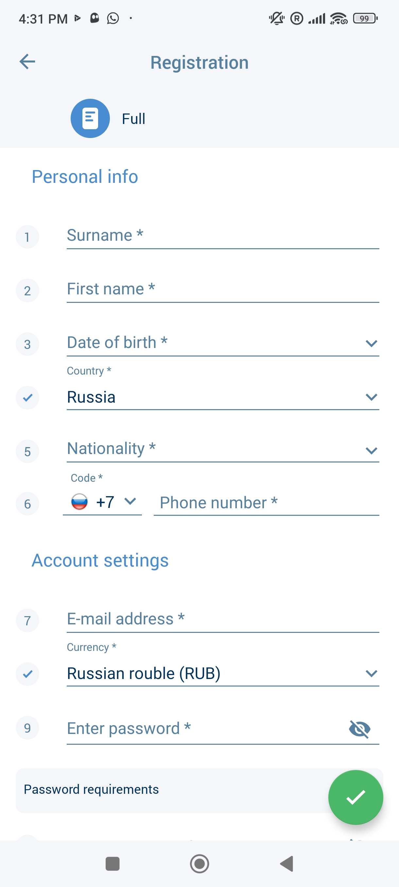Screen dimensions: 399x887
Task: Tap the blue Full registration document icon
Action: tap(90, 118)
